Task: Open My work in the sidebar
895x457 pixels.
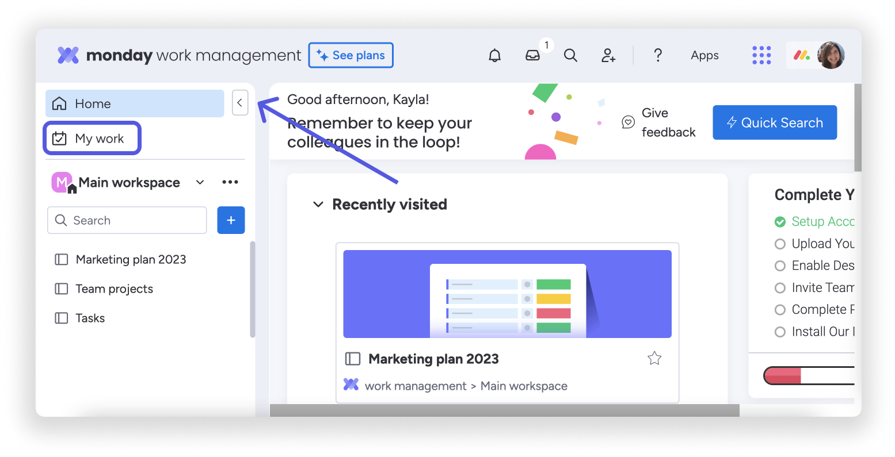Action: (92, 138)
